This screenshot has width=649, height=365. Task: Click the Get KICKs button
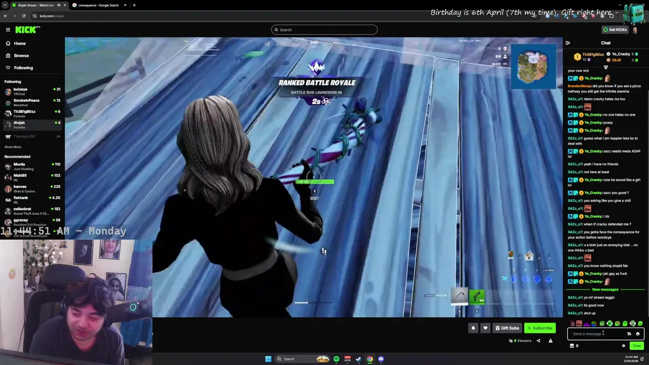(x=615, y=30)
